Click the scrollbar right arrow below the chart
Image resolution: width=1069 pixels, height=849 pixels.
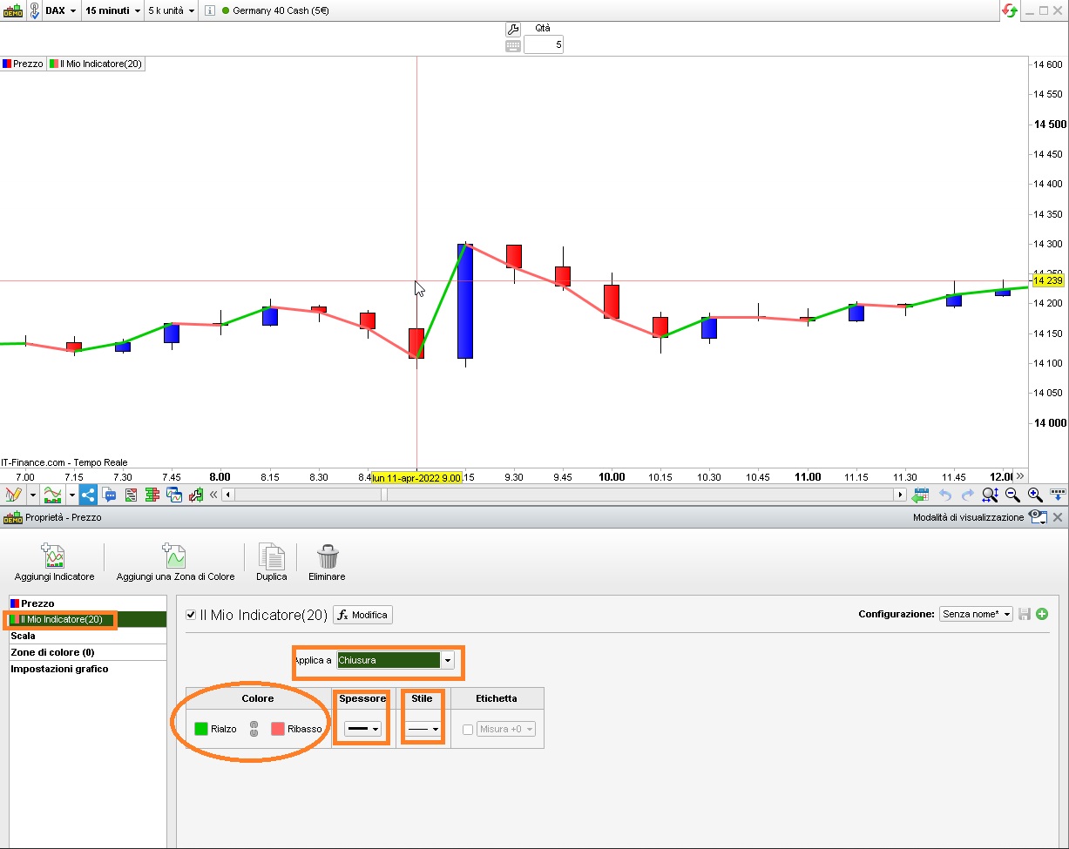(x=901, y=495)
